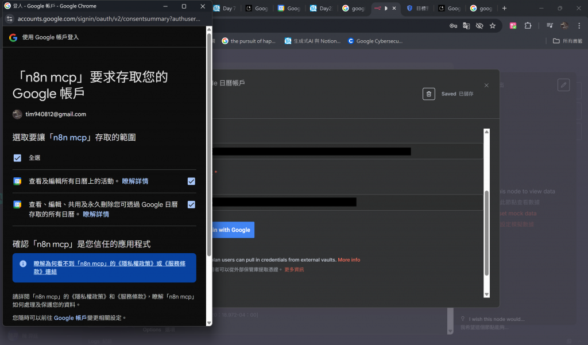Click the n8n dialog scrollbar up arrow

pyautogui.click(x=487, y=131)
